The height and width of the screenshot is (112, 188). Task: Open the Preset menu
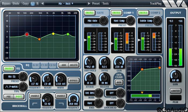[96, 3]
